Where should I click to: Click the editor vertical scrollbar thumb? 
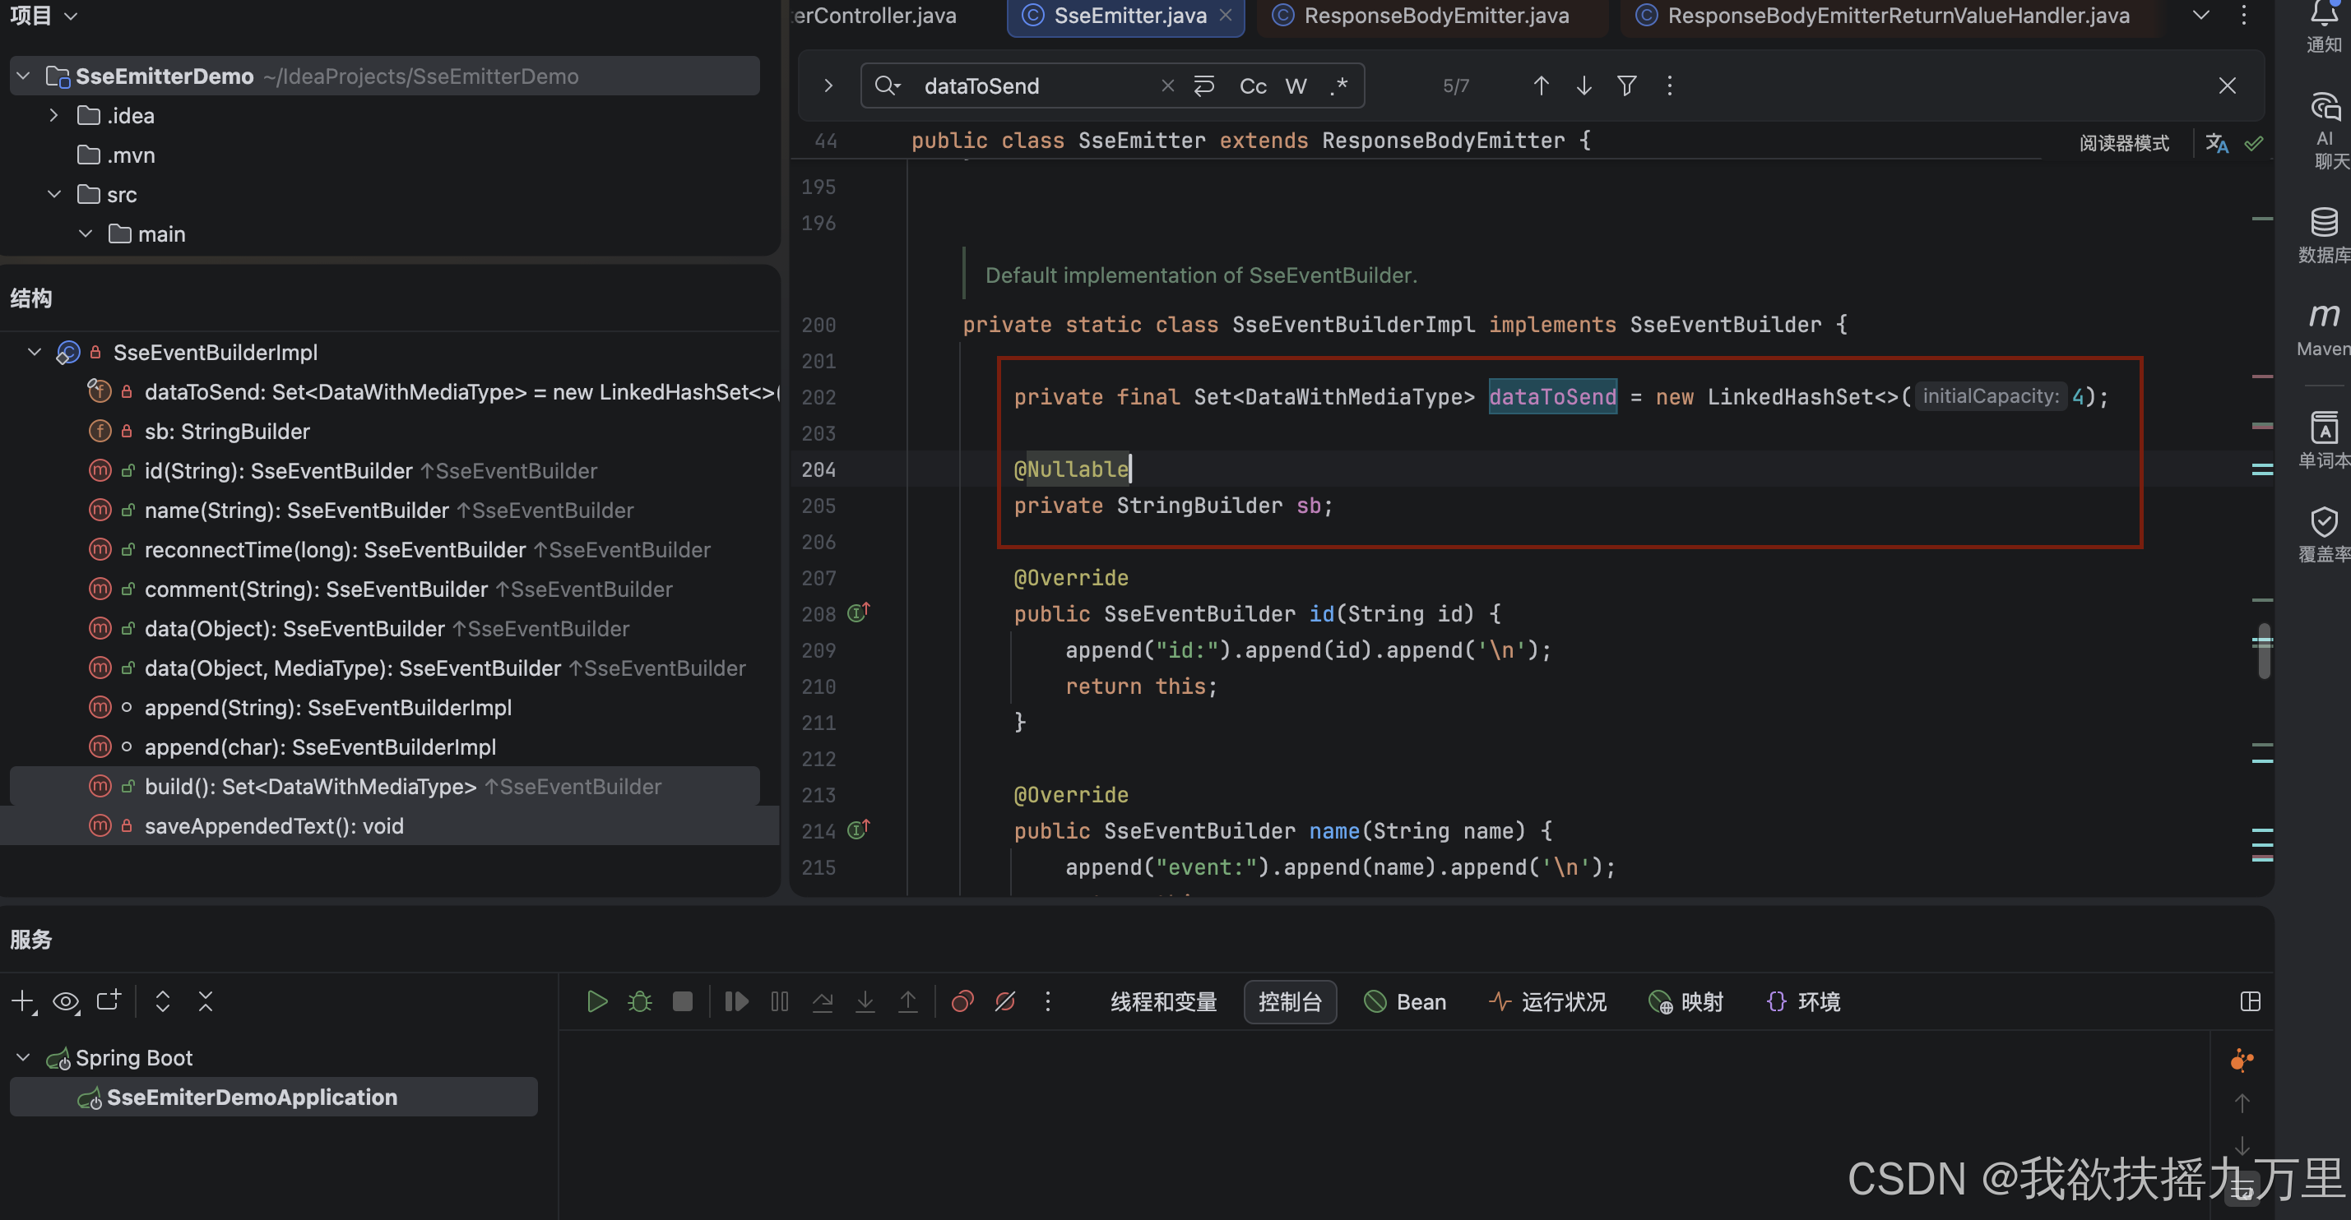tap(2263, 651)
